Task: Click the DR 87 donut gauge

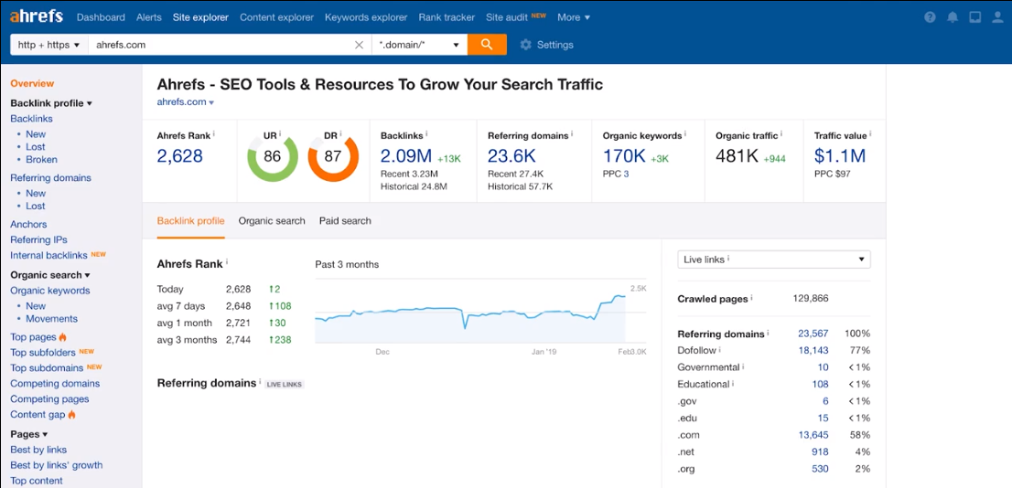Action: pos(333,156)
